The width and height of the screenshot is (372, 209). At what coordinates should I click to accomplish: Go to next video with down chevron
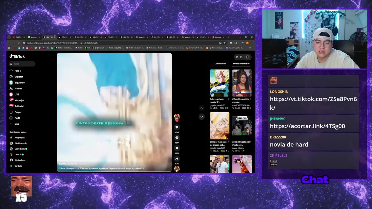coord(201,117)
